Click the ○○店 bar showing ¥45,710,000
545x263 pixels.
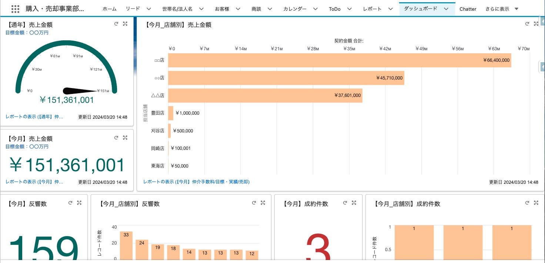point(286,78)
